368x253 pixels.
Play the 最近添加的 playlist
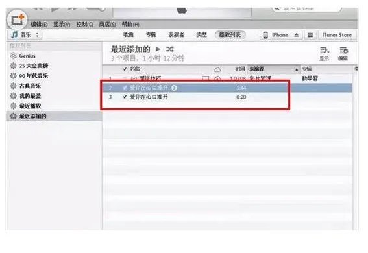(158, 49)
